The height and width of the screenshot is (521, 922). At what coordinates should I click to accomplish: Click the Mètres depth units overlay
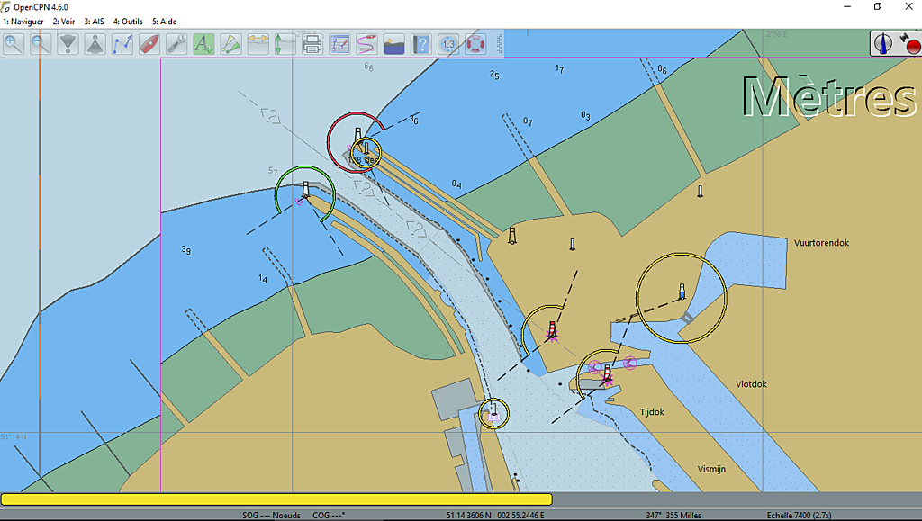[x=829, y=97]
